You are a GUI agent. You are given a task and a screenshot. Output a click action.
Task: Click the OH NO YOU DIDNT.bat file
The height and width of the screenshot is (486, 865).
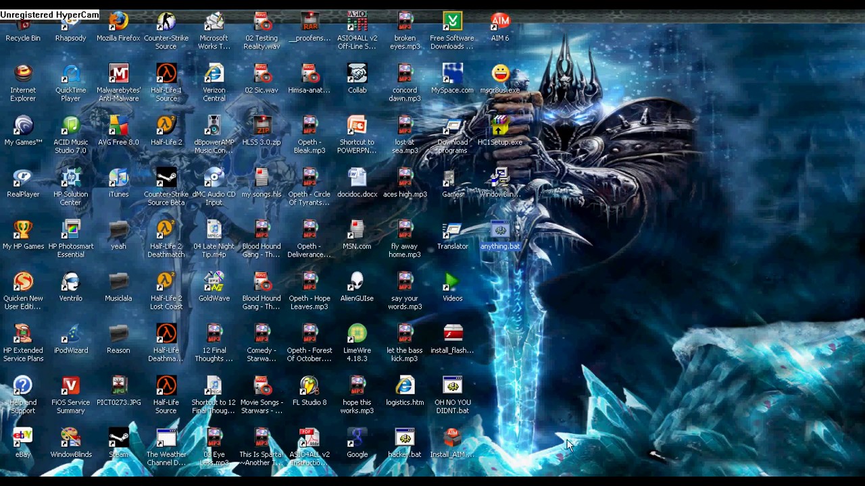point(453,394)
